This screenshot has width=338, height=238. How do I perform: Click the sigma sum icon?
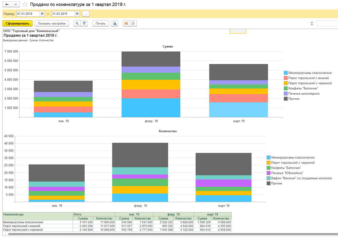pyautogui.click(x=312, y=24)
